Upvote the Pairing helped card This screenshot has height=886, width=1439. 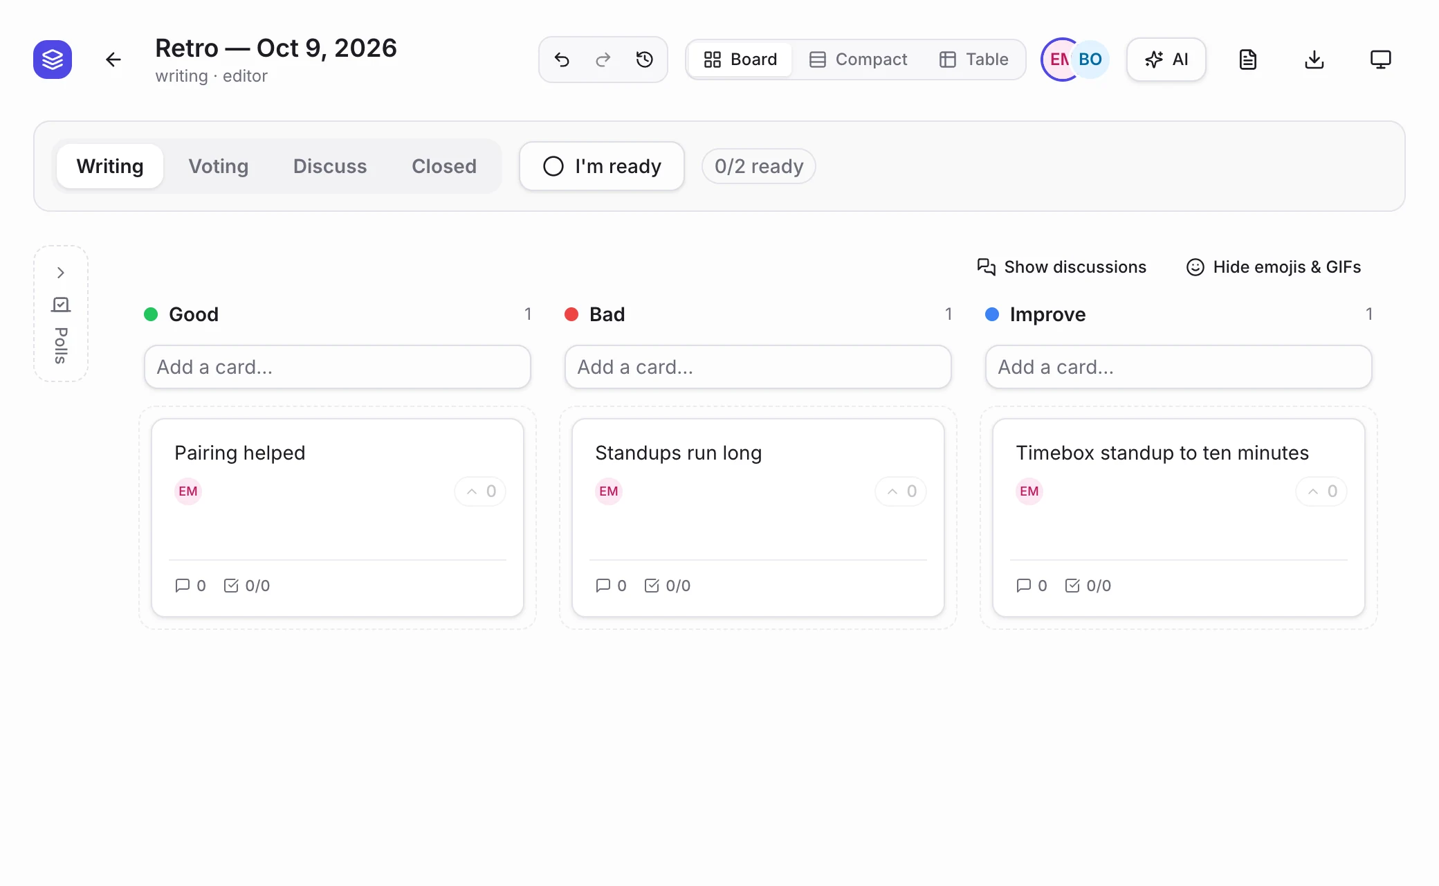(x=480, y=491)
